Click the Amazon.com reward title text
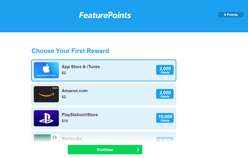This screenshot has width=248, height=158. (75, 91)
